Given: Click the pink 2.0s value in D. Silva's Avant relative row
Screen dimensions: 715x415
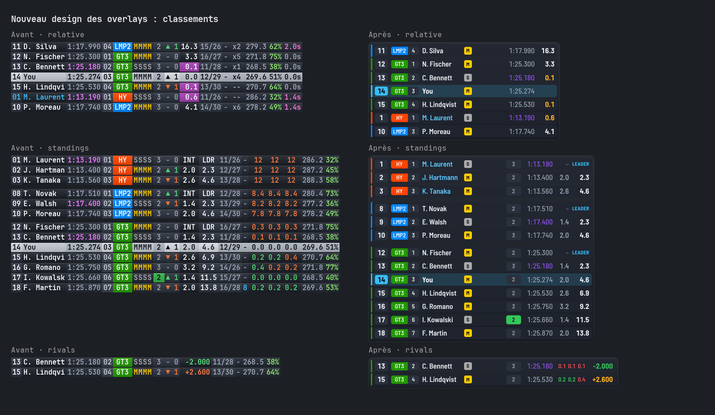Looking at the screenshot, I should pyautogui.click(x=293, y=47).
